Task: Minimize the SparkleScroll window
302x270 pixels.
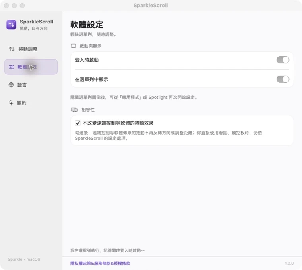Action: click(14, 6)
